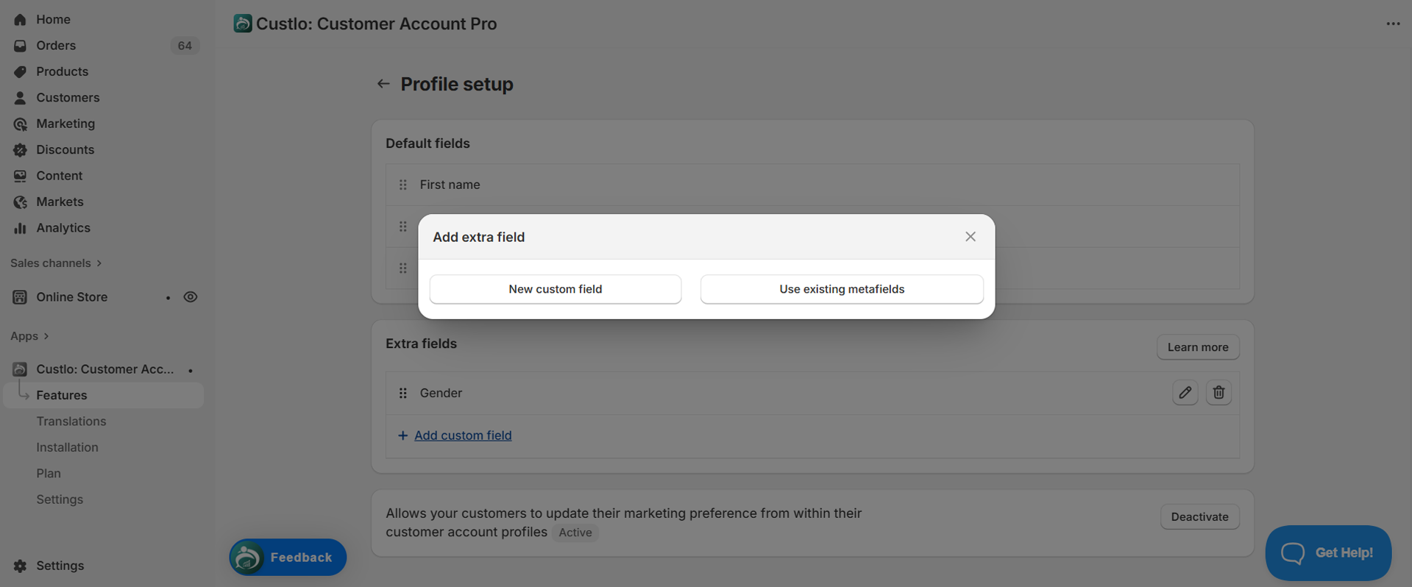The width and height of the screenshot is (1412, 587).
Task: Open the Get Help! chat widget
Action: [x=1327, y=552]
